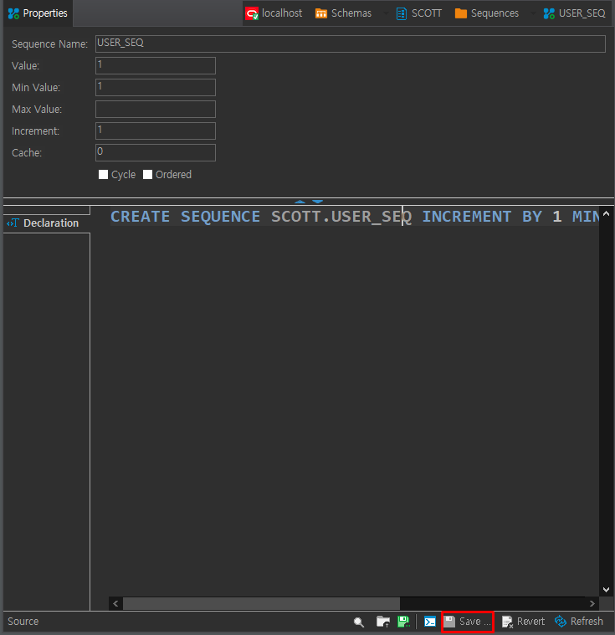The image size is (615, 635).
Task: Collapse the properties panel with up arrow
Action: point(300,202)
